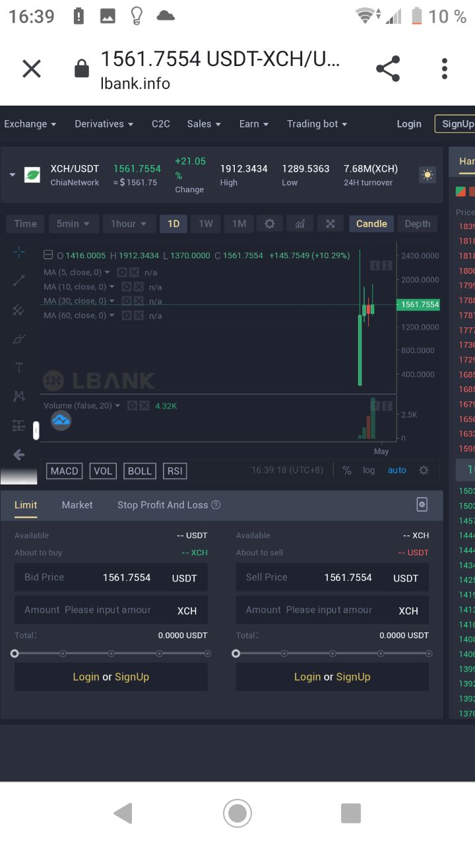Screen dimensions: 475x845
Task: Select the crosshair cursor tool
Action: [18, 252]
